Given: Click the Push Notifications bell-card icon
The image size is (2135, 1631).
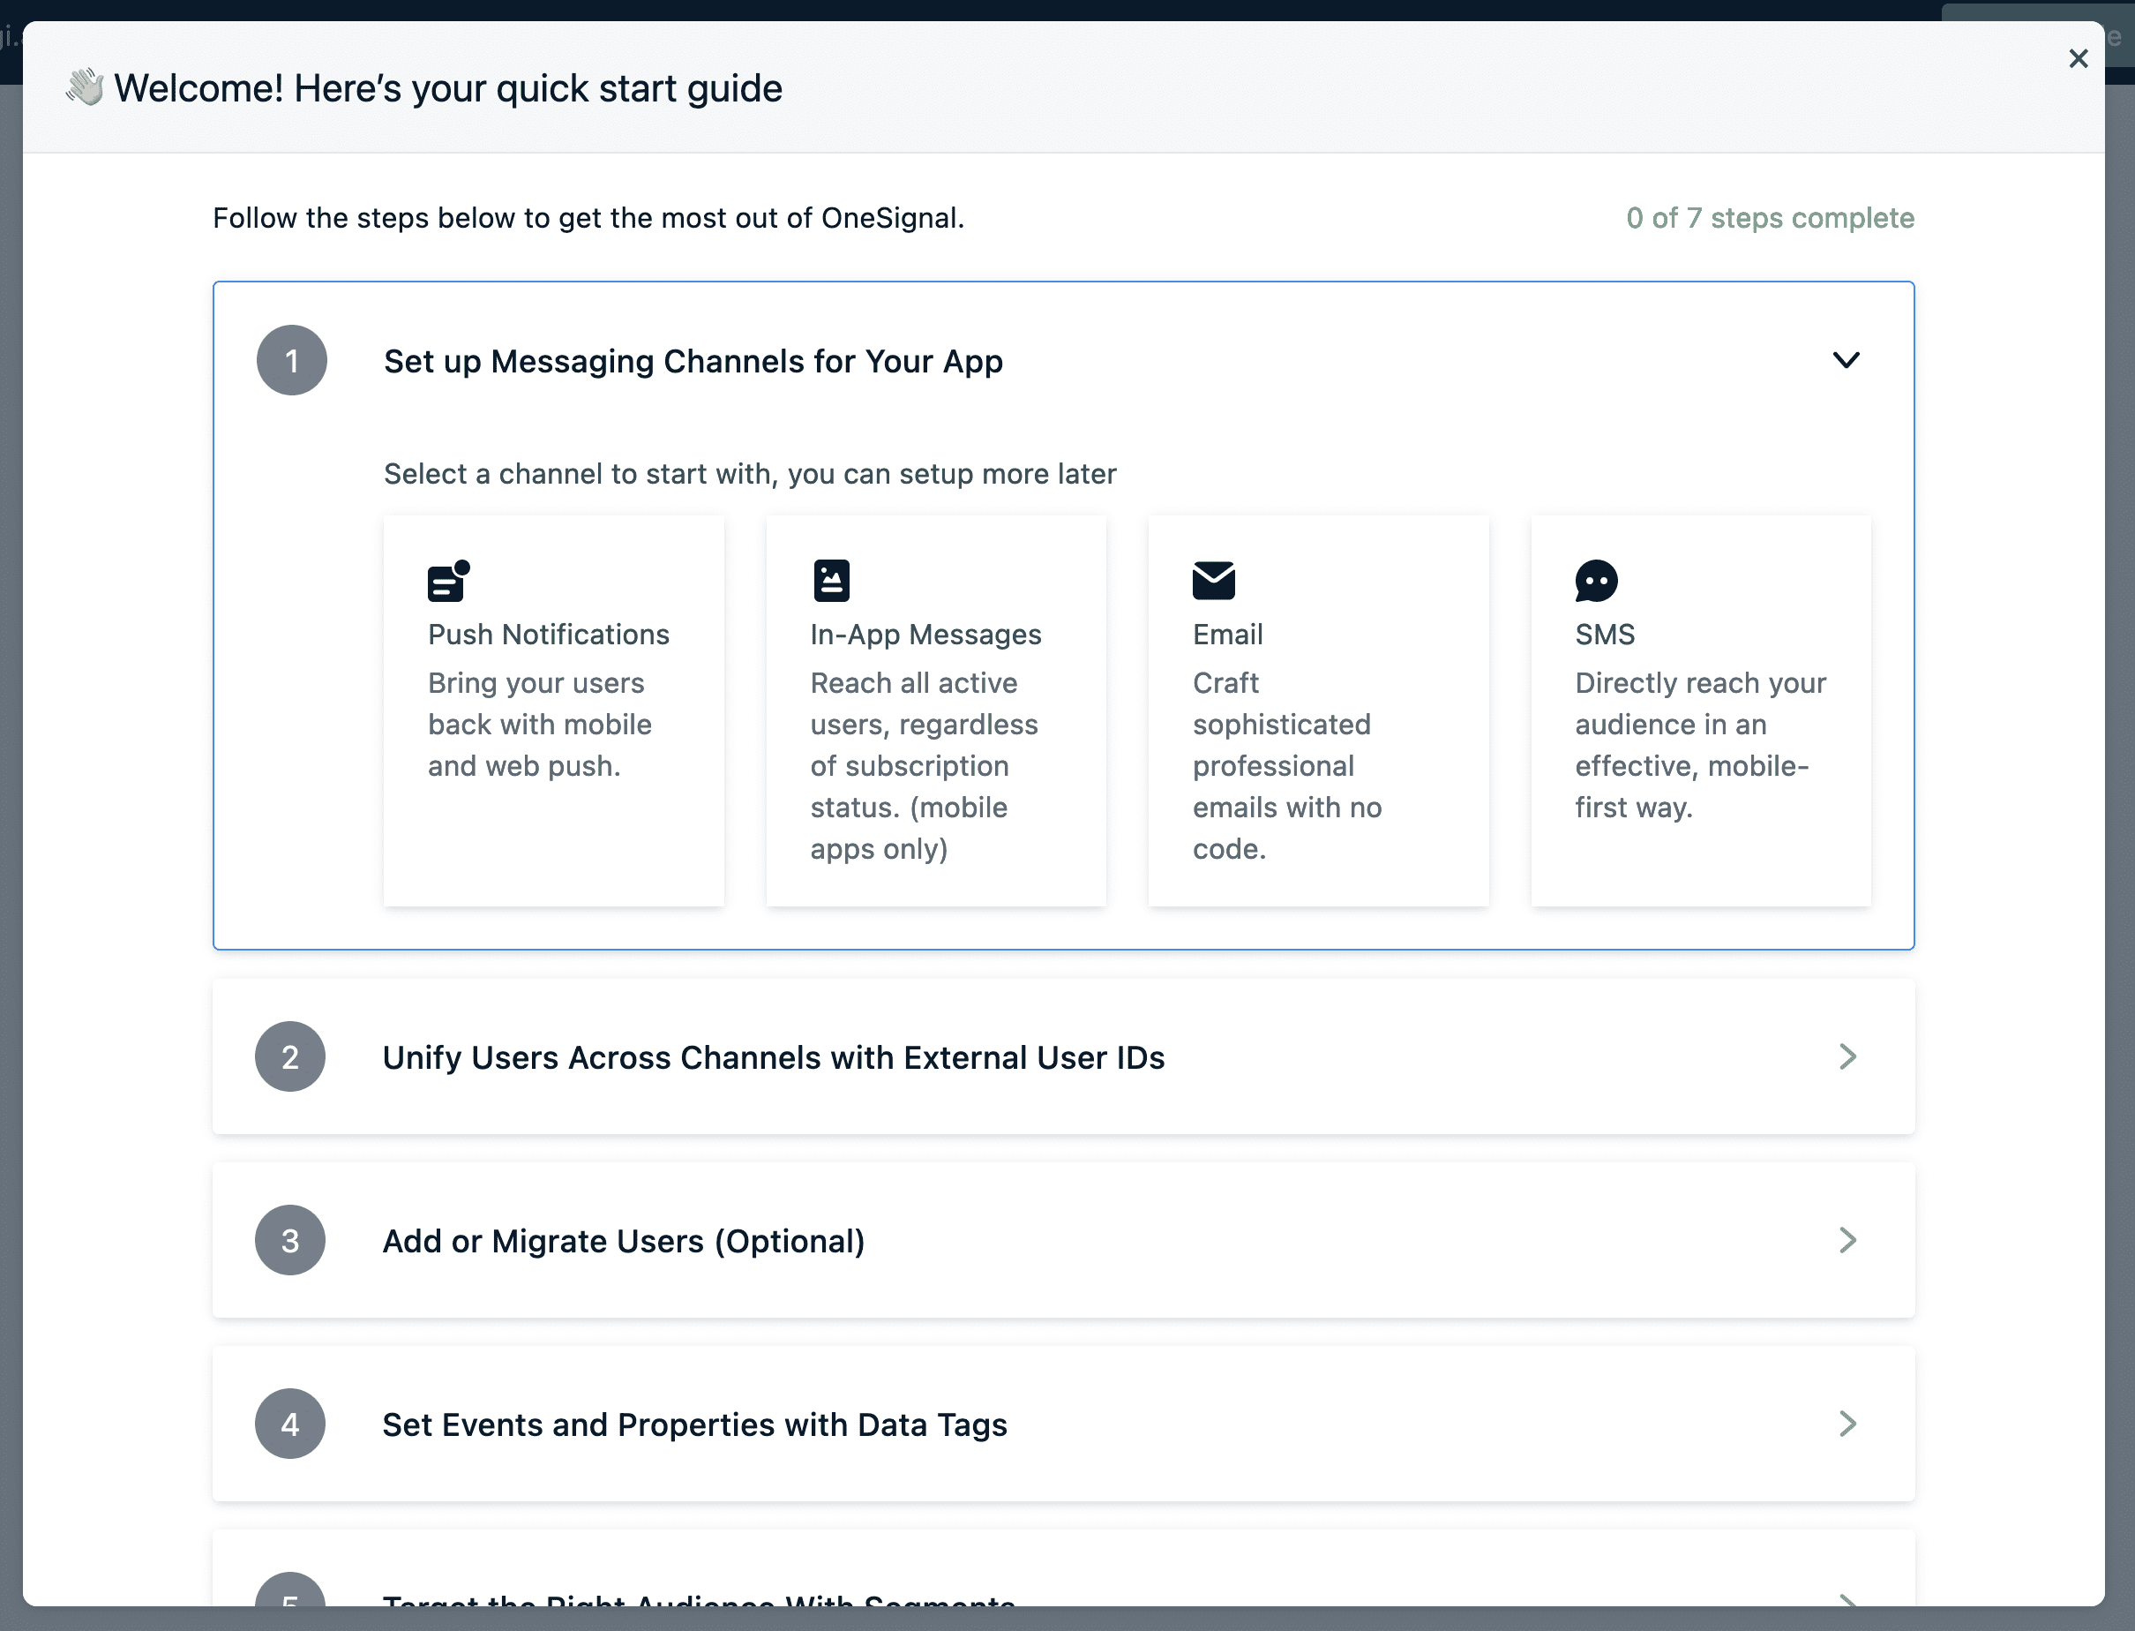Looking at the screenshot, I should 448,581.
